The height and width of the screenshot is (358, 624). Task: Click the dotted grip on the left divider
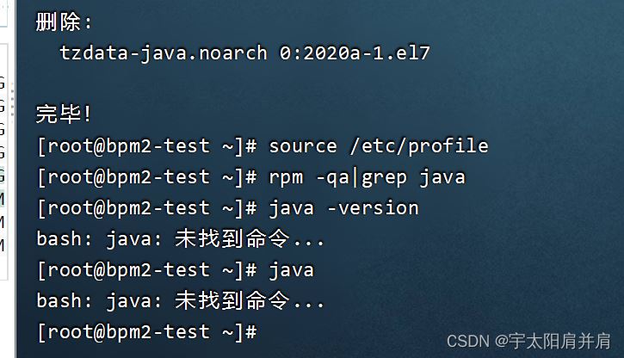tap(12, 100)
